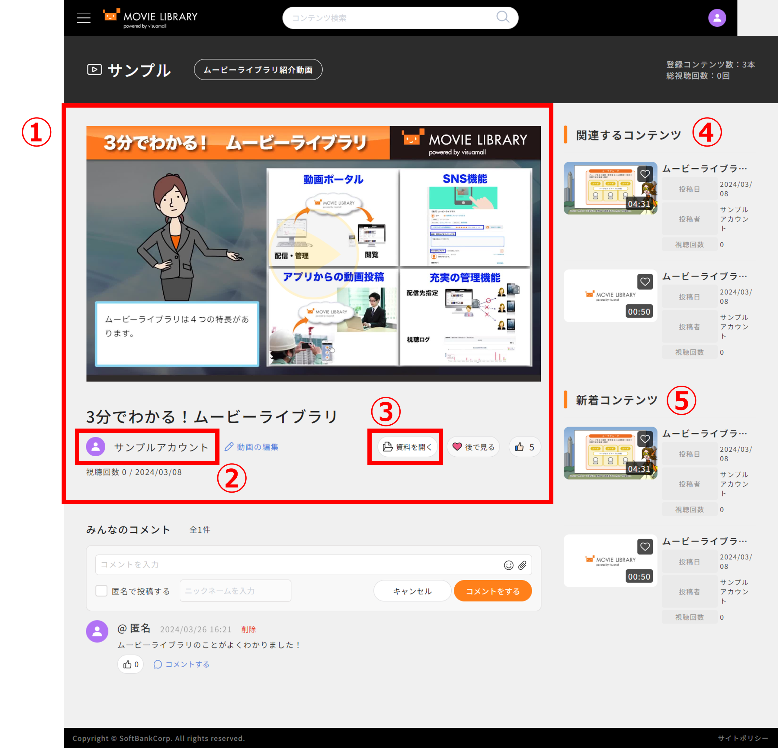Add video to 後で見る list

(x=473, y=447)
